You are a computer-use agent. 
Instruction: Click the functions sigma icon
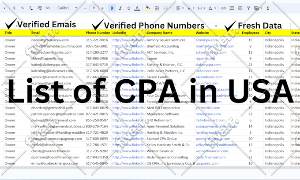(268, 8)
